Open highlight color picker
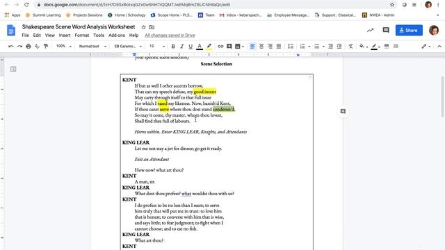Viewport: 445px width, 250px height. tap(209, 47)
